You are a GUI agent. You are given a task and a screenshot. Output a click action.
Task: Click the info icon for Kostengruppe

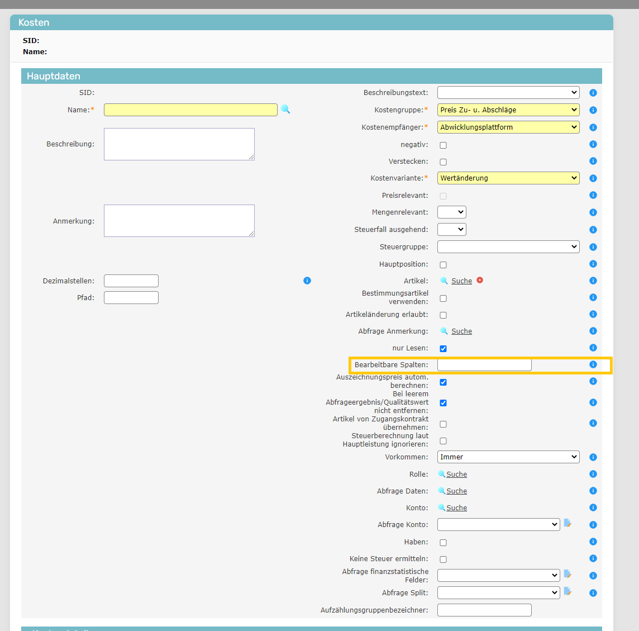coord(593,110)
